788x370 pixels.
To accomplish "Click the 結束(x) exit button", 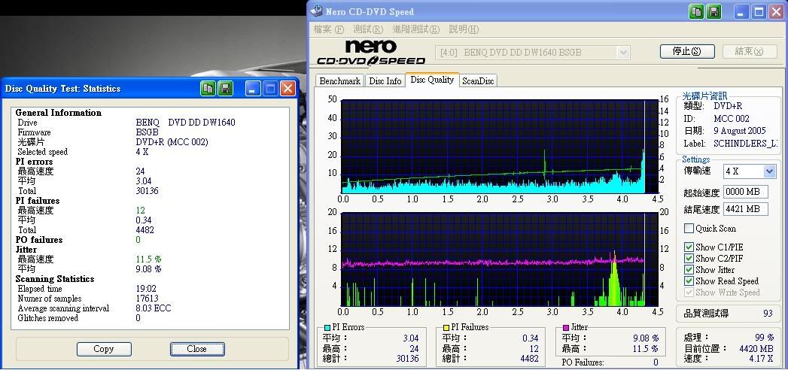I will pos(750,51).
